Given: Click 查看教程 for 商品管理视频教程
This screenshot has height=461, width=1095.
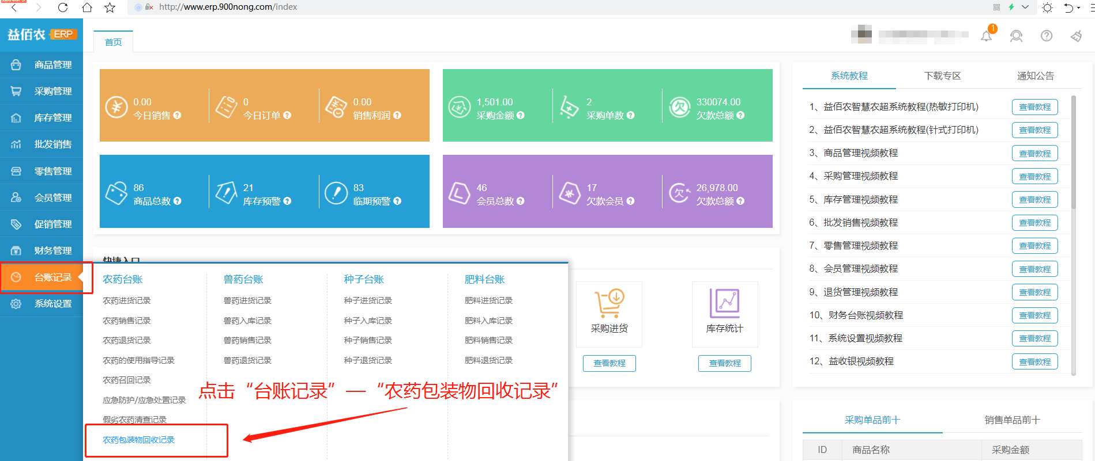Looking at the screenshot, I should 1034,154.
